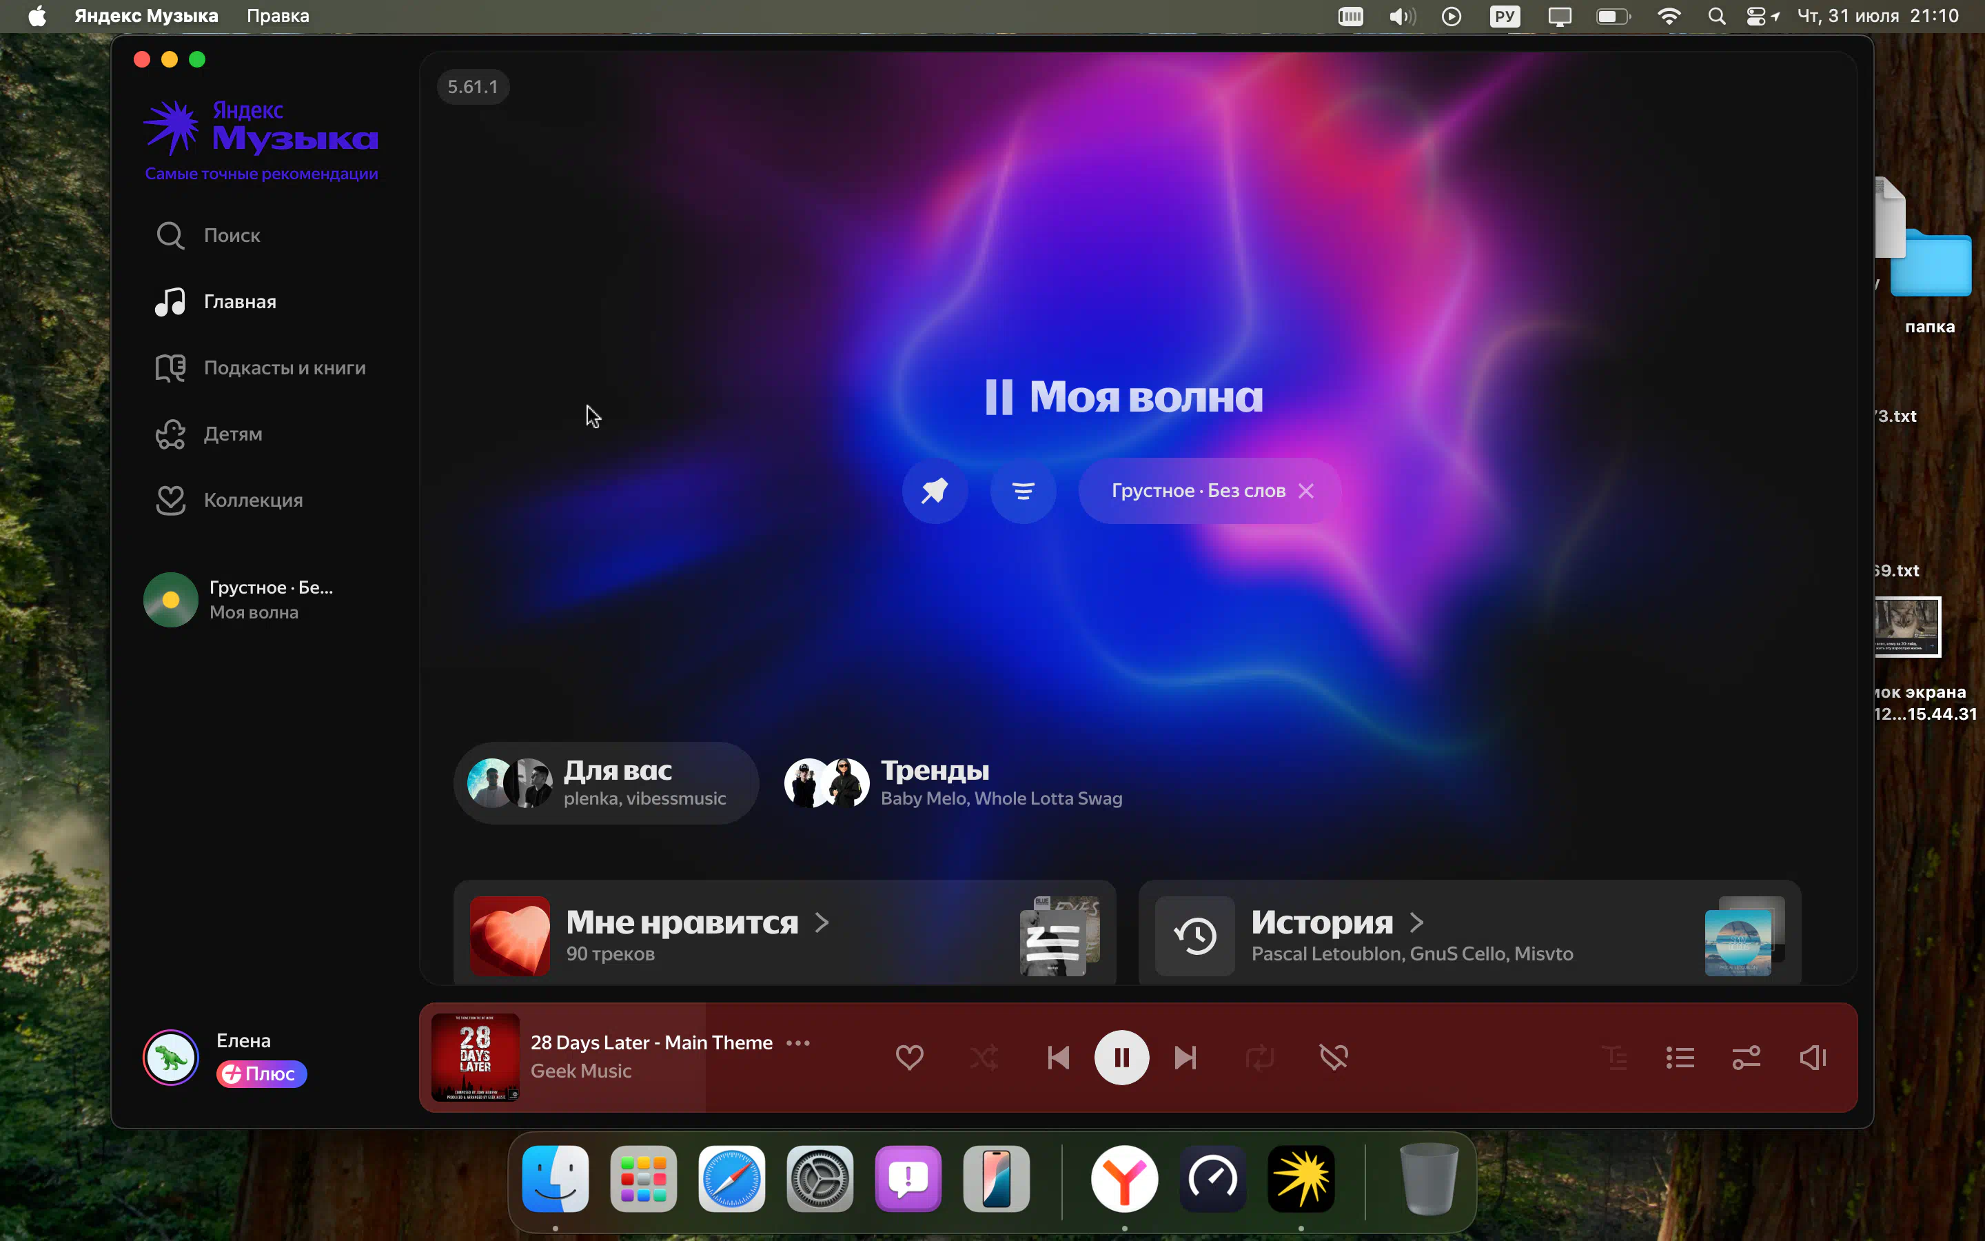Open Feedback Assistant in the Dock
1985x1241 pixels.
pyautogui.click(x=908, y=1180)
